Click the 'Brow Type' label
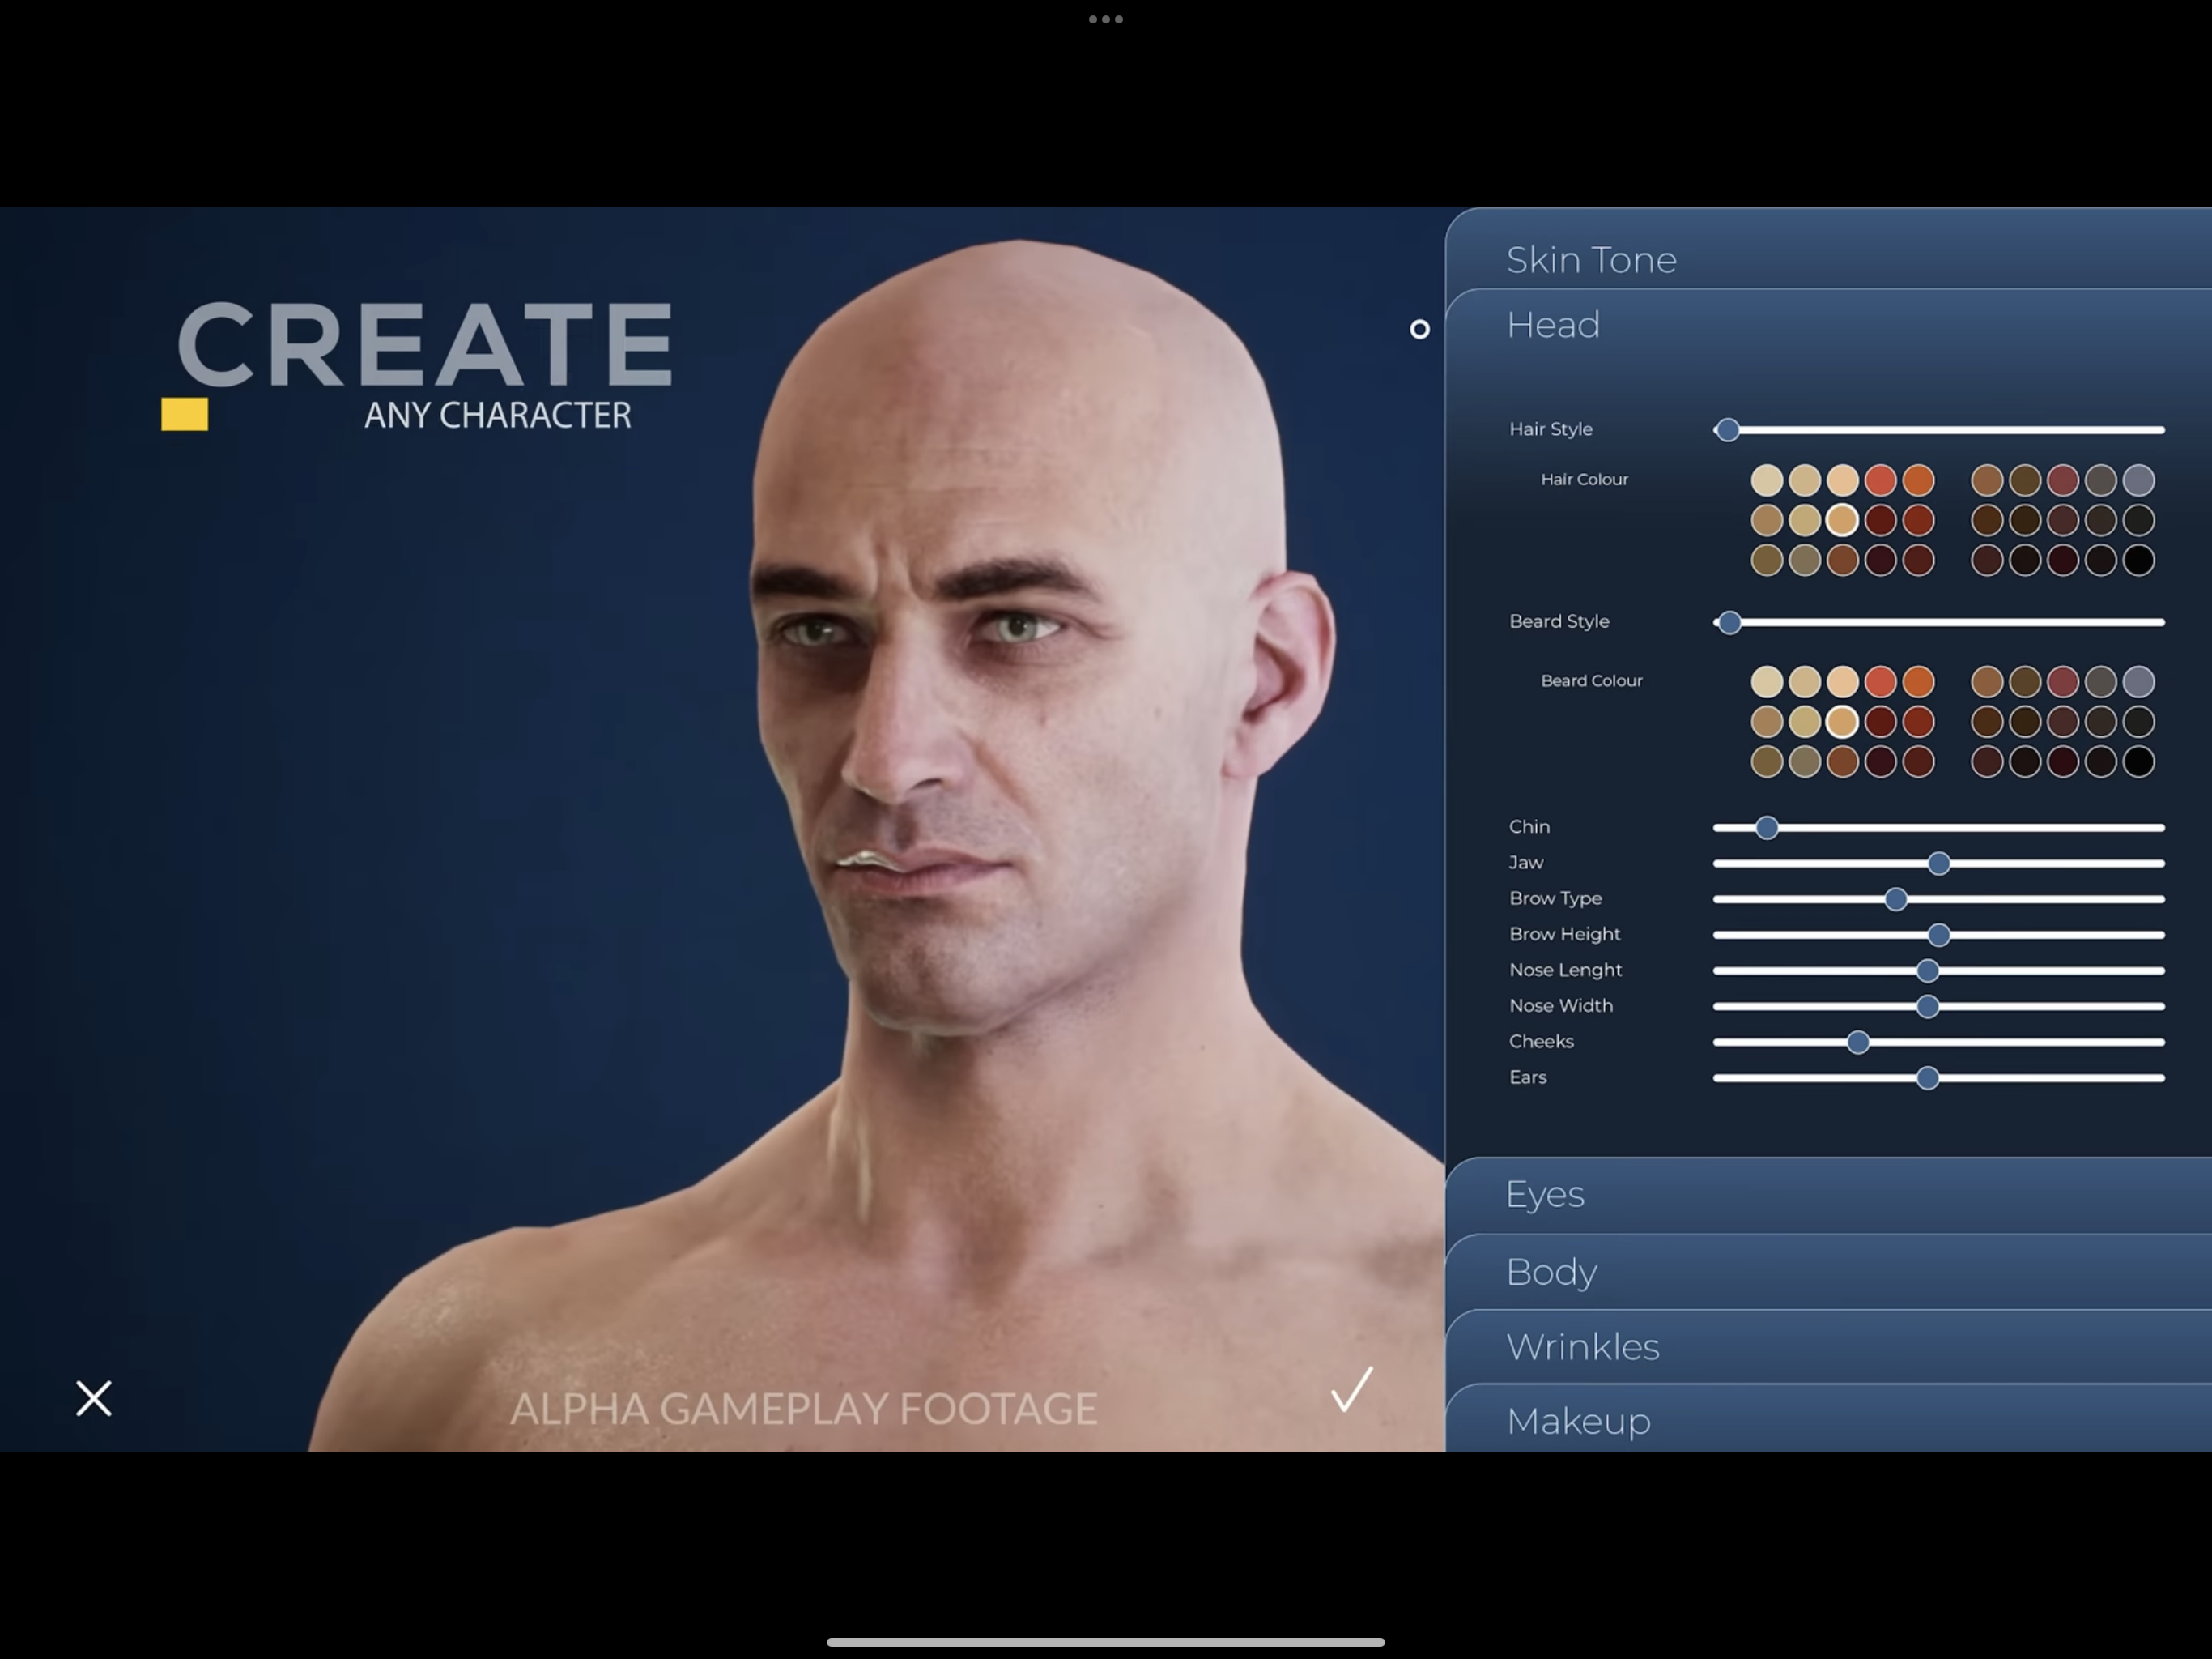The height and width of the screenshot is (1659, 2212). pos(1555,898)
